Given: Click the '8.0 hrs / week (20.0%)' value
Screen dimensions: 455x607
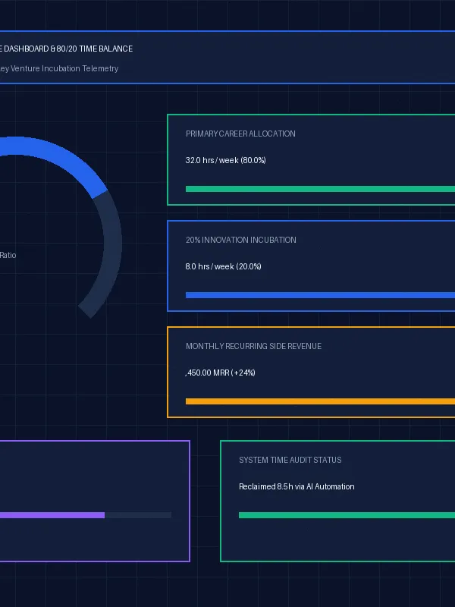Looking at the screenshot, I should tap(223, 267).
